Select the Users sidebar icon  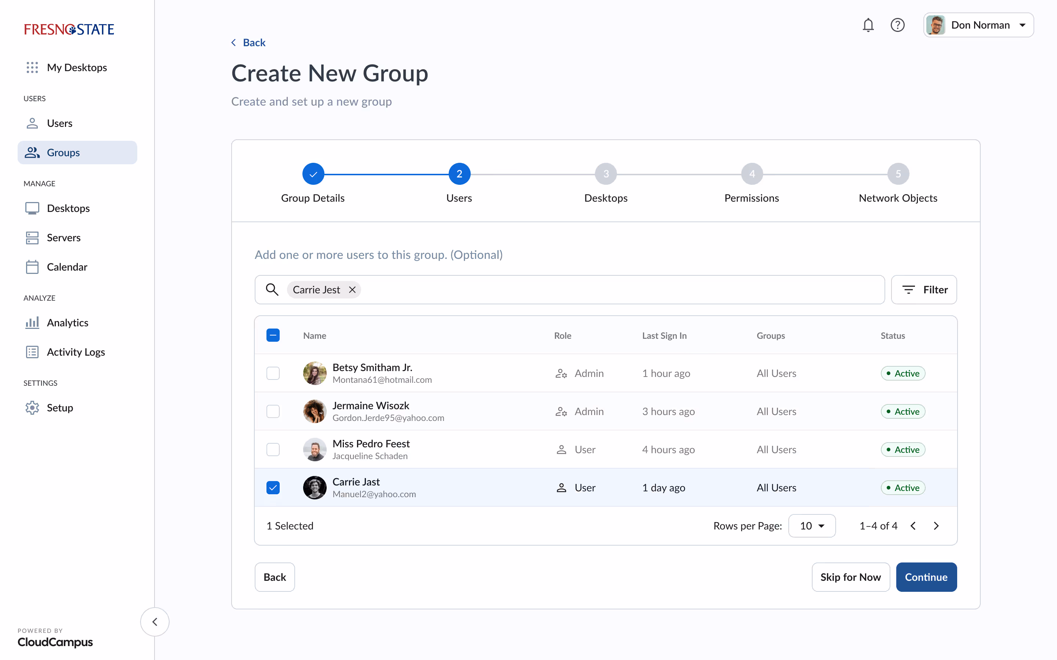click(32, 123)
